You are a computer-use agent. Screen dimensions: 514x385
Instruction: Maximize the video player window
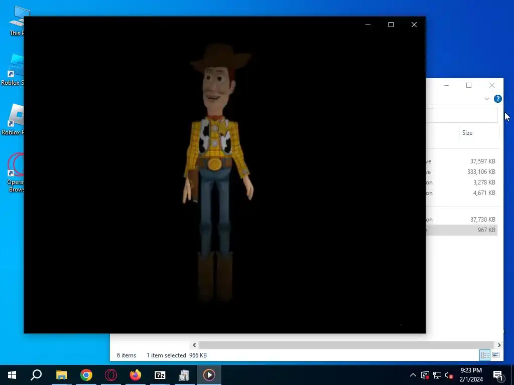coord(391,25)
